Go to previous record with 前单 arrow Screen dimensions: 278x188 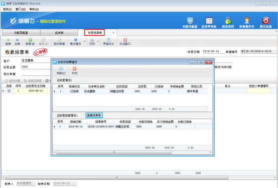coord(8,40)
